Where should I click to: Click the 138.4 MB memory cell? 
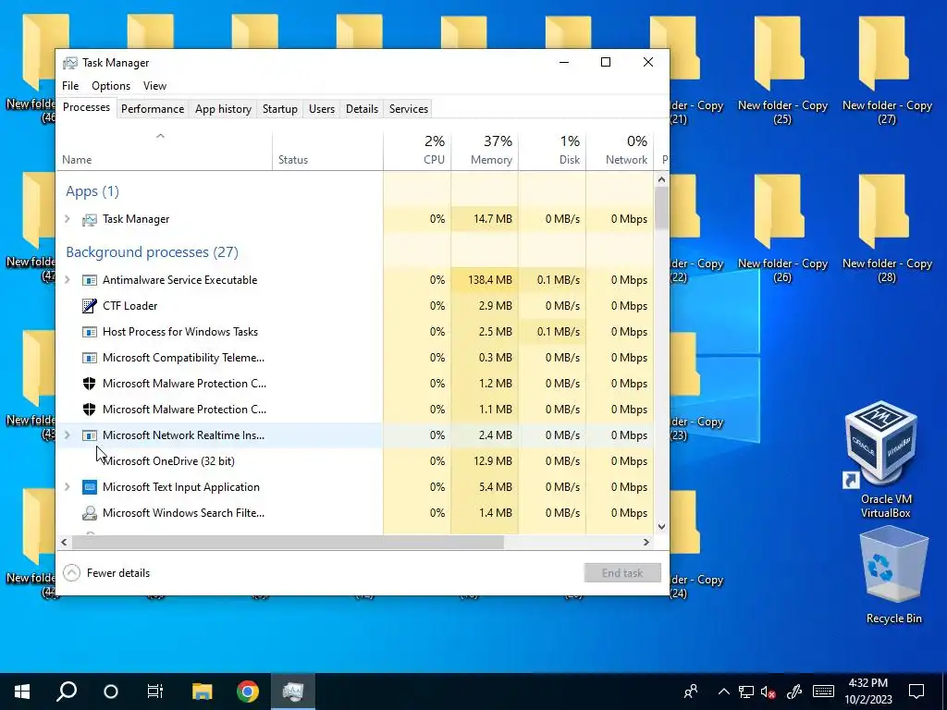(485, 280)
